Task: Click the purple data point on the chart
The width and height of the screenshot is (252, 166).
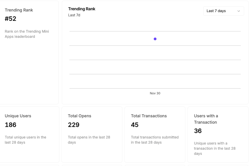Action: [155, 39]
